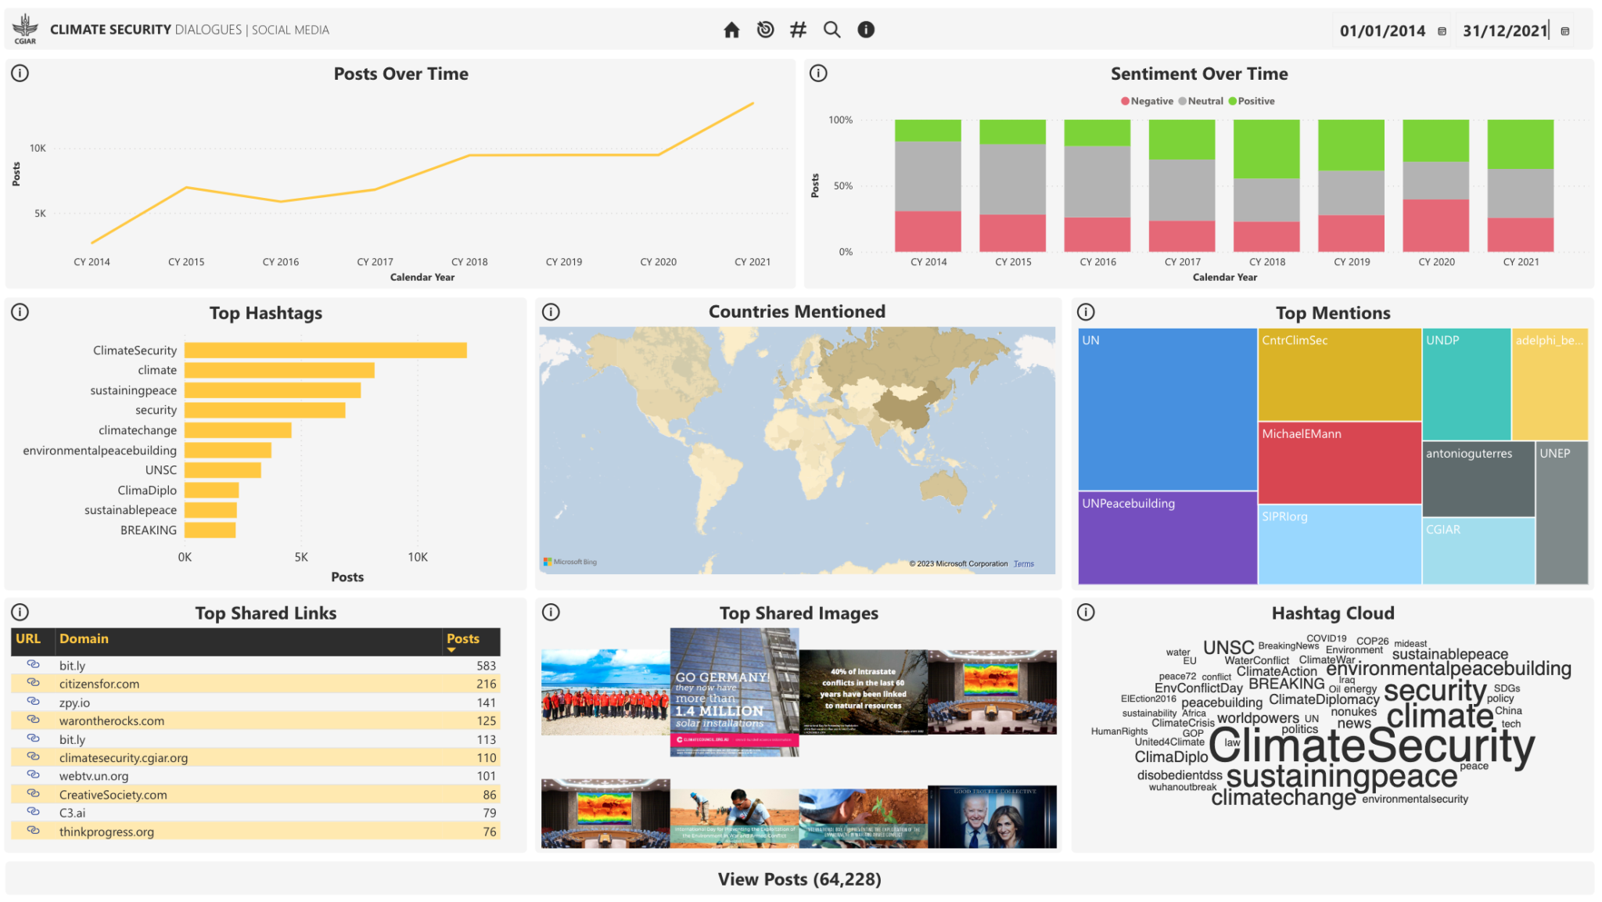
Task: Click the UN tile in Top Mentions
Action: click(x=1167, y=409)
